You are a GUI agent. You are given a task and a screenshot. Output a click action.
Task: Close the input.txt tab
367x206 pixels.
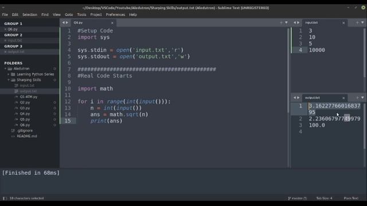[343, 23]
